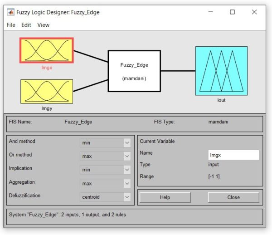
Task: Click the variable Name text field
Action: tap(233, 155)
